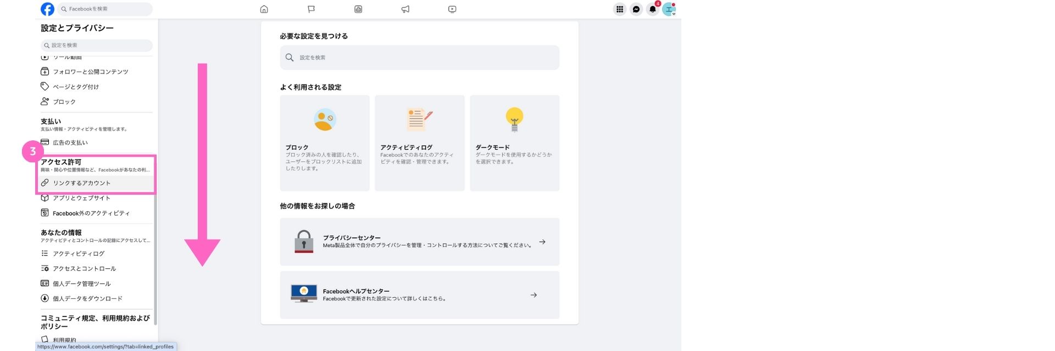Click the Facebook search field in header
Screen dimensions: 1055x351
tap(105, 9)
